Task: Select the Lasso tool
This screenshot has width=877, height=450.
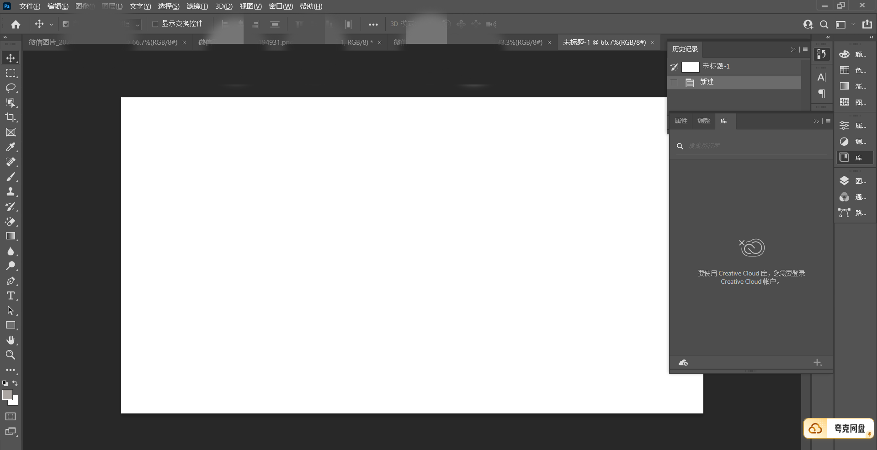Action: click(11, 88)
